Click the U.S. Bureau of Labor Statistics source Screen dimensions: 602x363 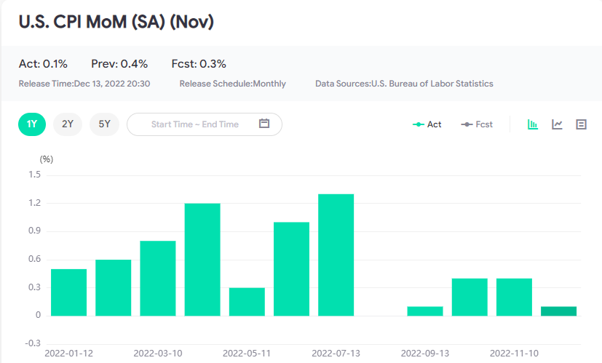click(432, 84)
